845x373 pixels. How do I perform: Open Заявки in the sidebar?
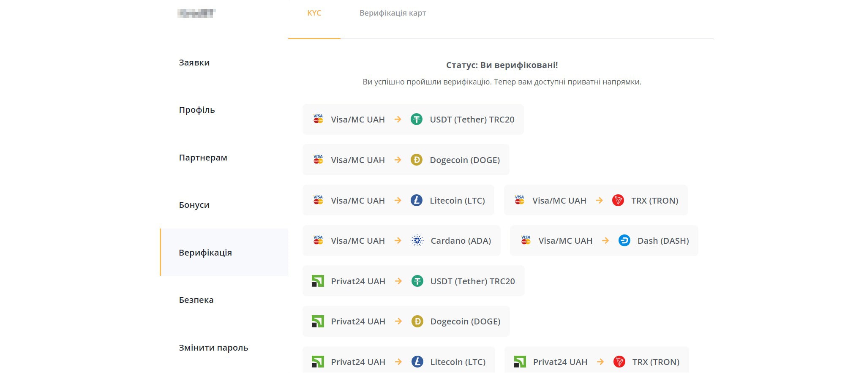coord(194,63)
